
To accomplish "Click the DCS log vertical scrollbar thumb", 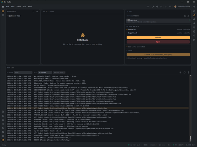I will (190, 137).
